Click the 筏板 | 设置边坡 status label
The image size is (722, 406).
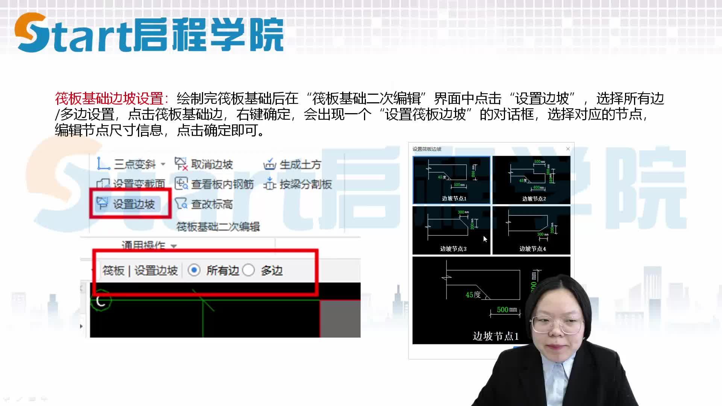tap(140, 271)
